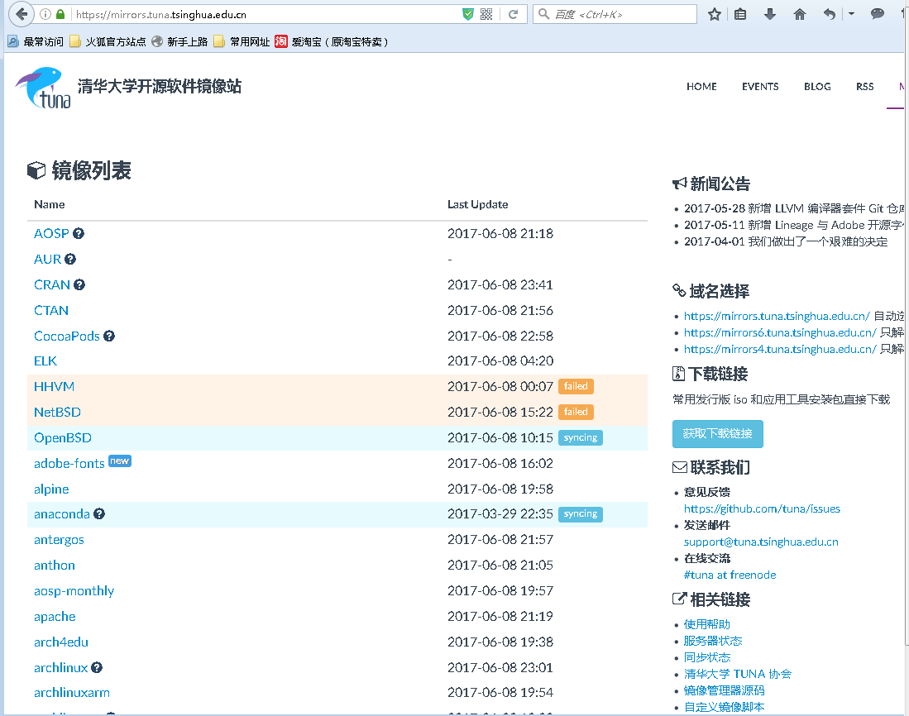Image resolution: width=909 pixels, height=716 pixels.
Task: Open the anthon mirror link
Action: [x=54, y=565]
